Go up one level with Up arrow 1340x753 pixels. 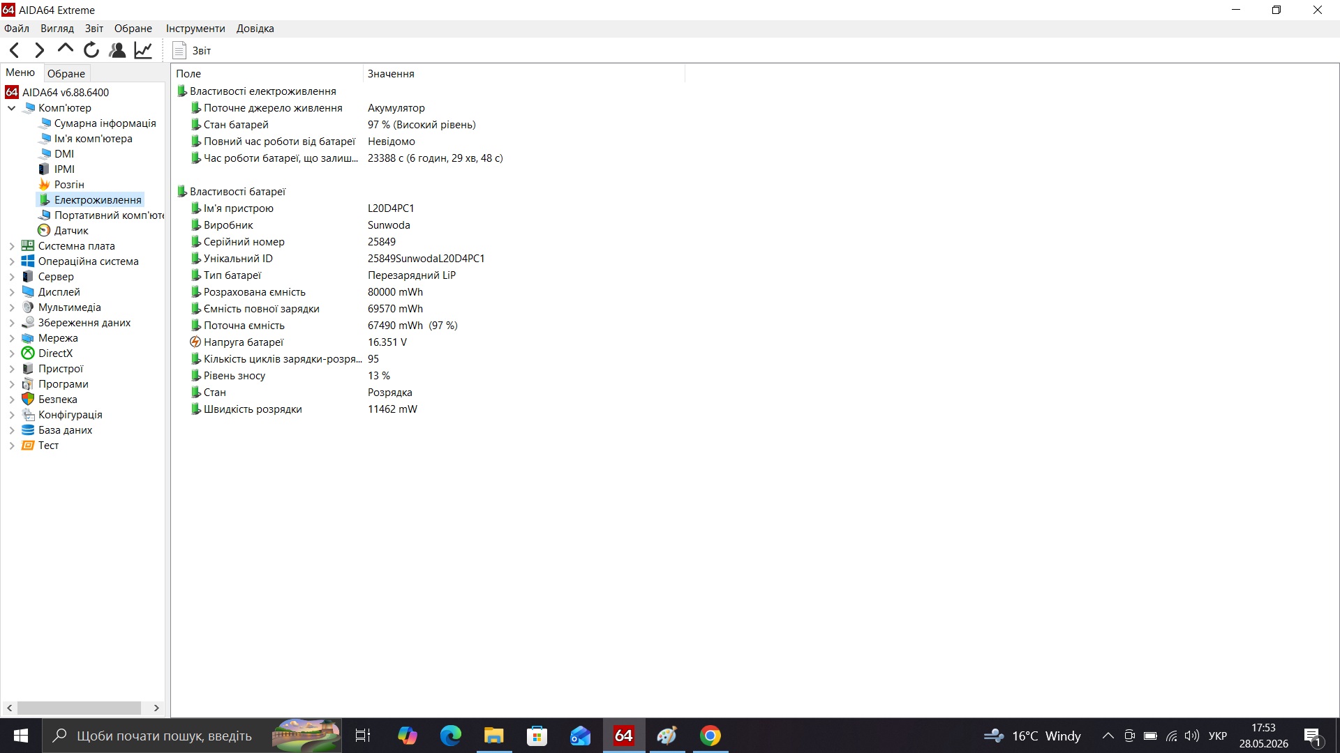(x=66, y=49)
